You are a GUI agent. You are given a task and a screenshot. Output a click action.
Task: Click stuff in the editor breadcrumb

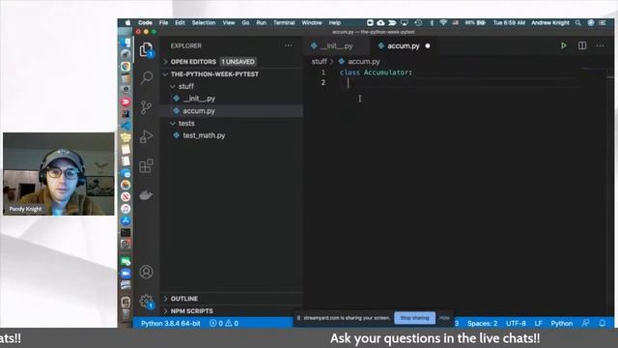[320, 62]
